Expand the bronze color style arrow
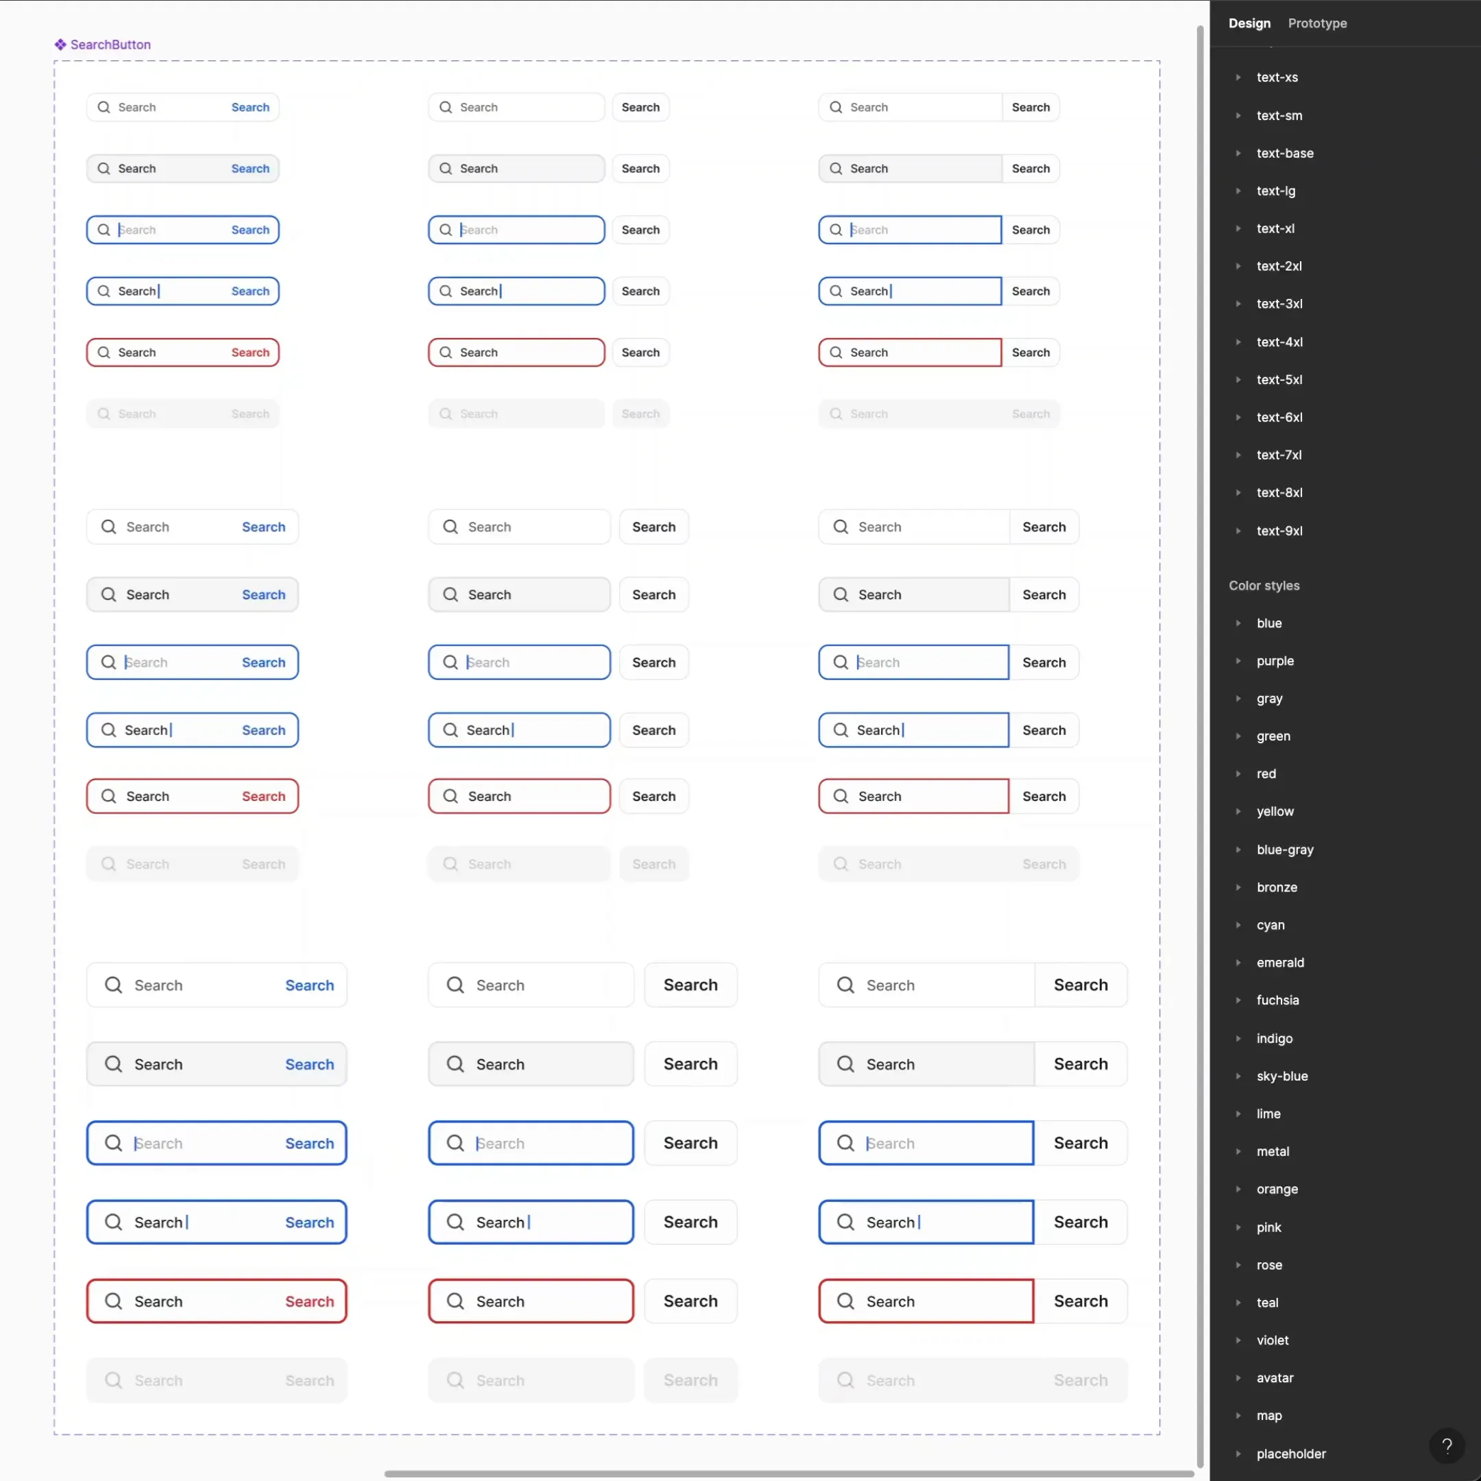 pos(1238,887)
